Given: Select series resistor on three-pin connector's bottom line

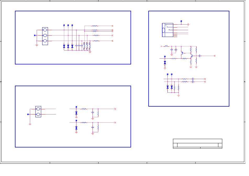Looking at the screenshot, I should 96,41.
